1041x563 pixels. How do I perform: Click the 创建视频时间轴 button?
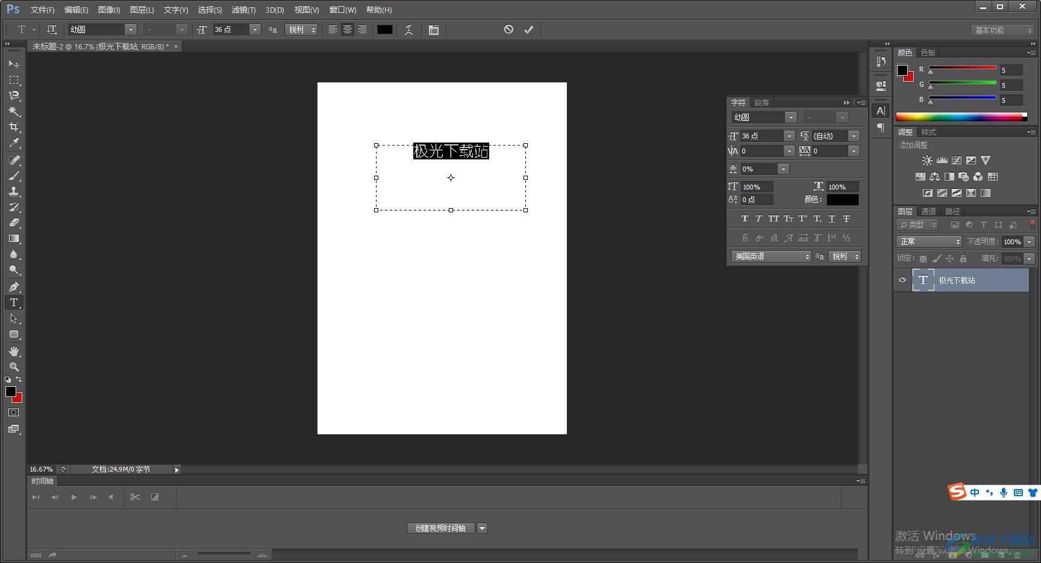[x=440, y=528]
